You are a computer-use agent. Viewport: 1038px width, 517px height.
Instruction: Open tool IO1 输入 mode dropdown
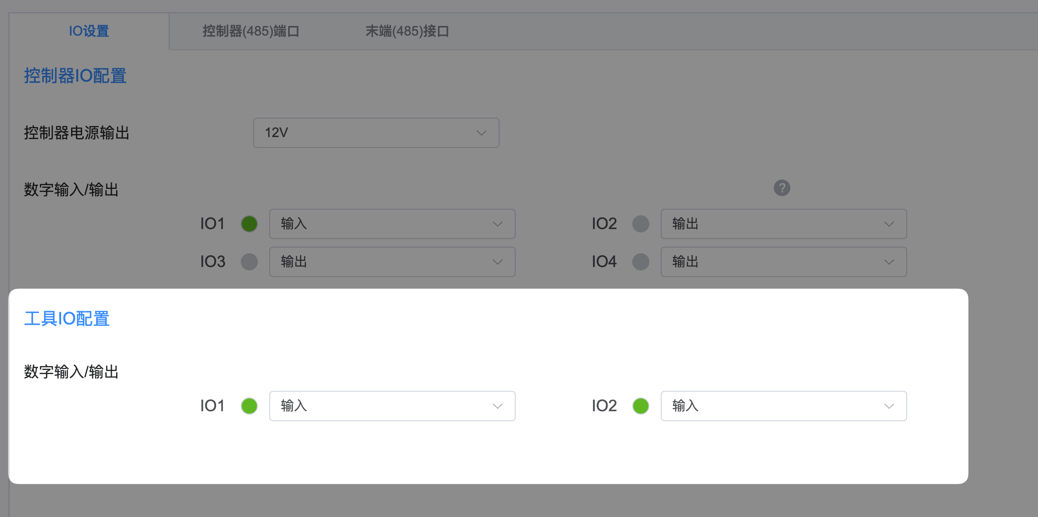coord(392,406)
